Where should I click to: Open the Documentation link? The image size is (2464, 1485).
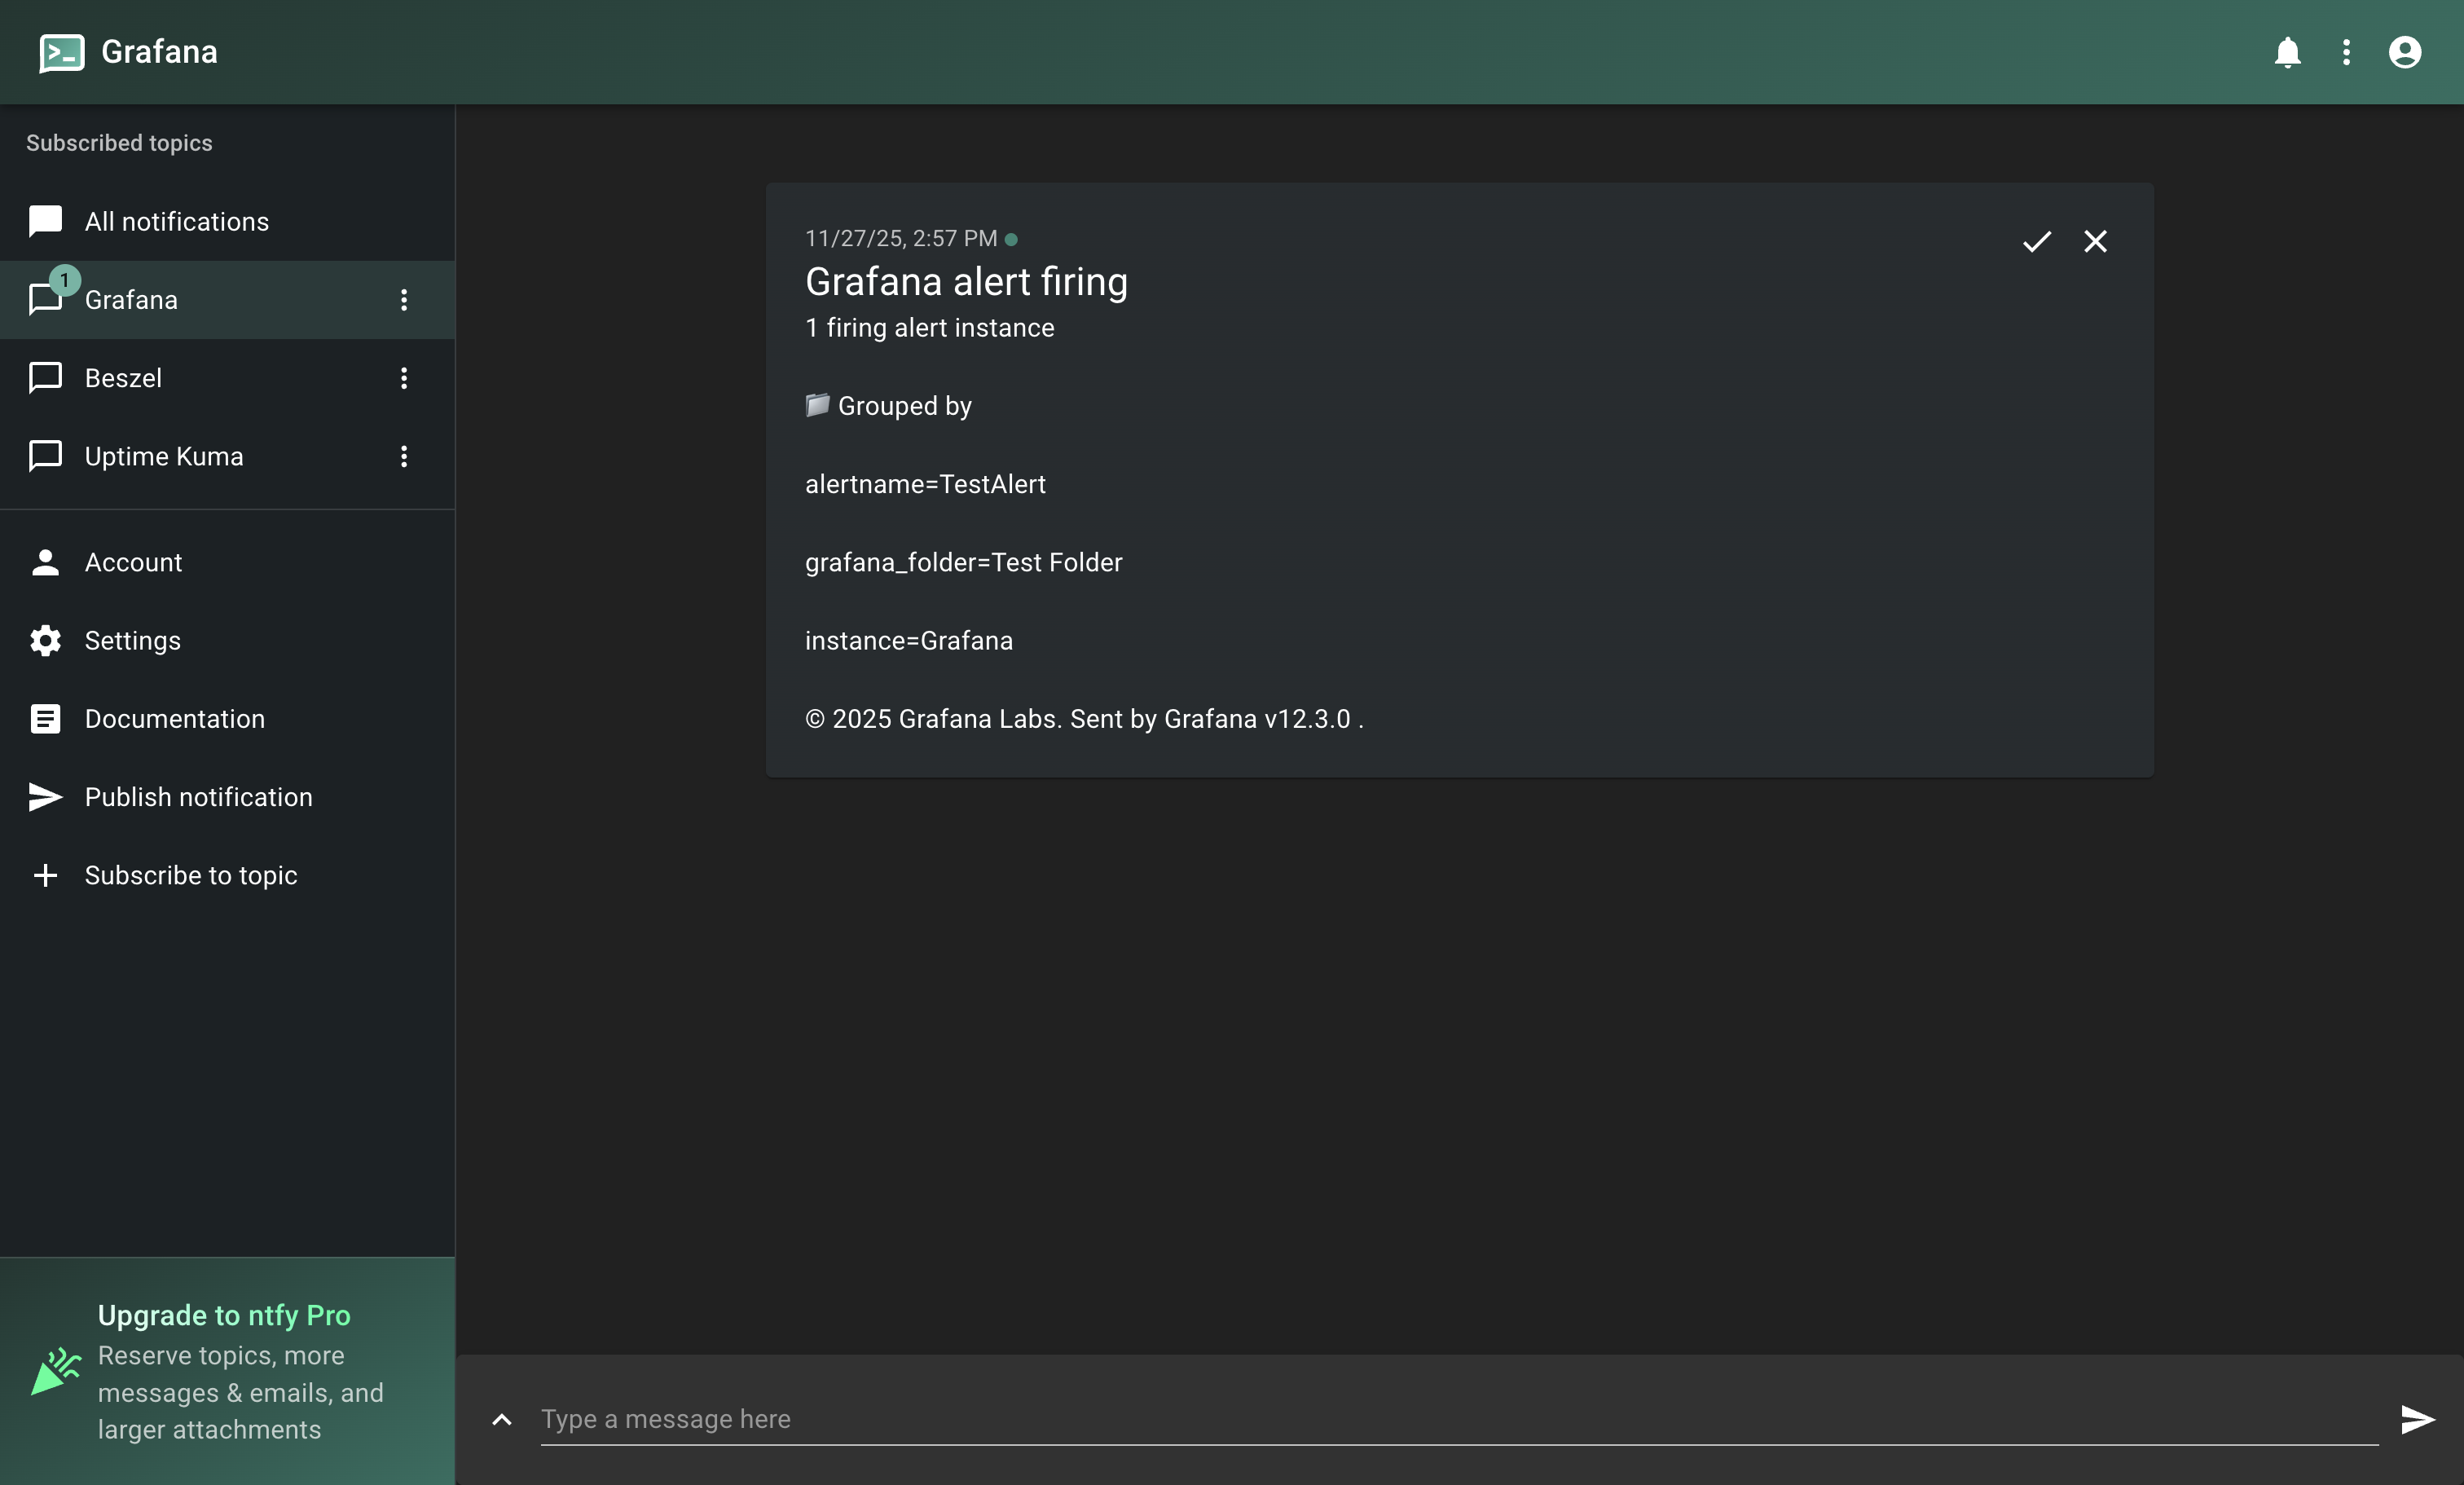(x=174, y=718)
